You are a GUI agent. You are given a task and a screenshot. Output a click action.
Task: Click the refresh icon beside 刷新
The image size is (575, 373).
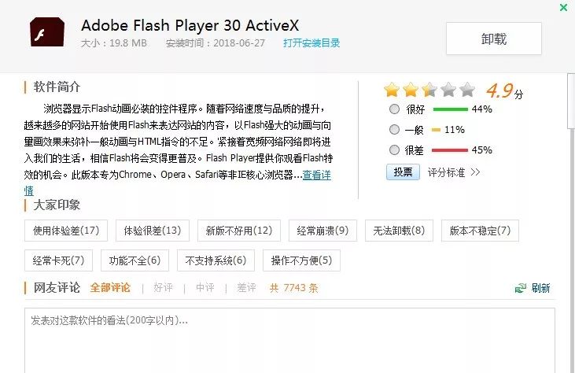click(520, 288)
